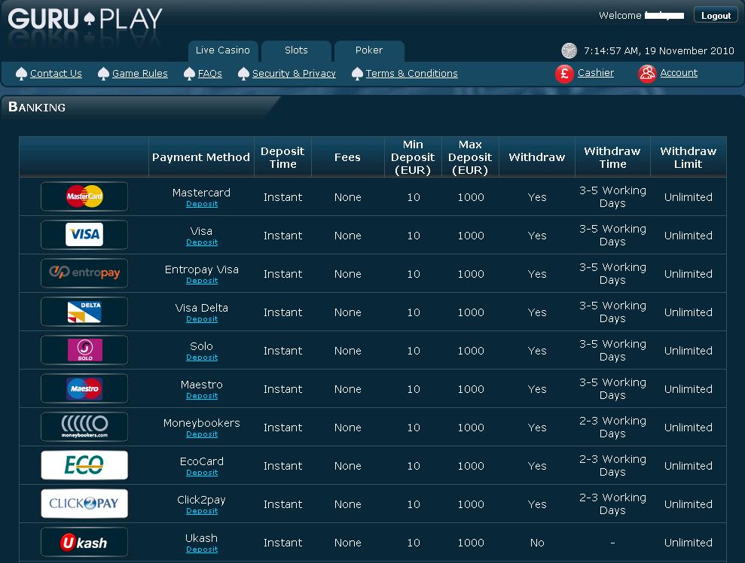Click the Click2Pay logo
Screen dimensions: 745x563
click(x=84, y=504)
